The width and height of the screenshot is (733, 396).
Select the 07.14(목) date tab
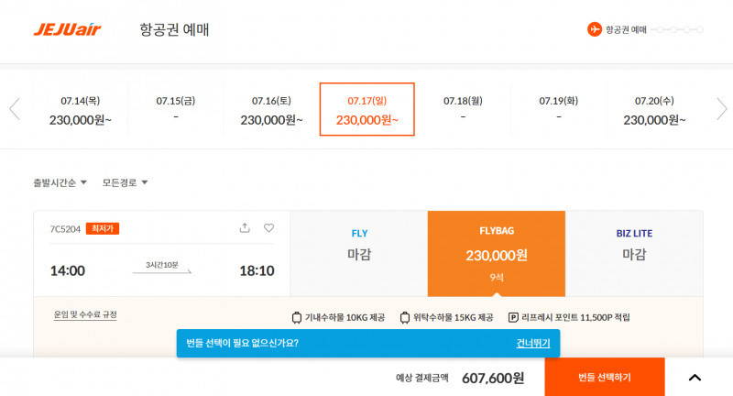(x=81, y=110)
